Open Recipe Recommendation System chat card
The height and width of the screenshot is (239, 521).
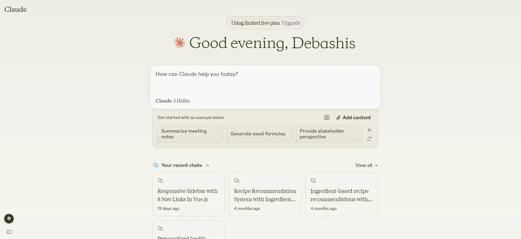(x=265, y=195)
